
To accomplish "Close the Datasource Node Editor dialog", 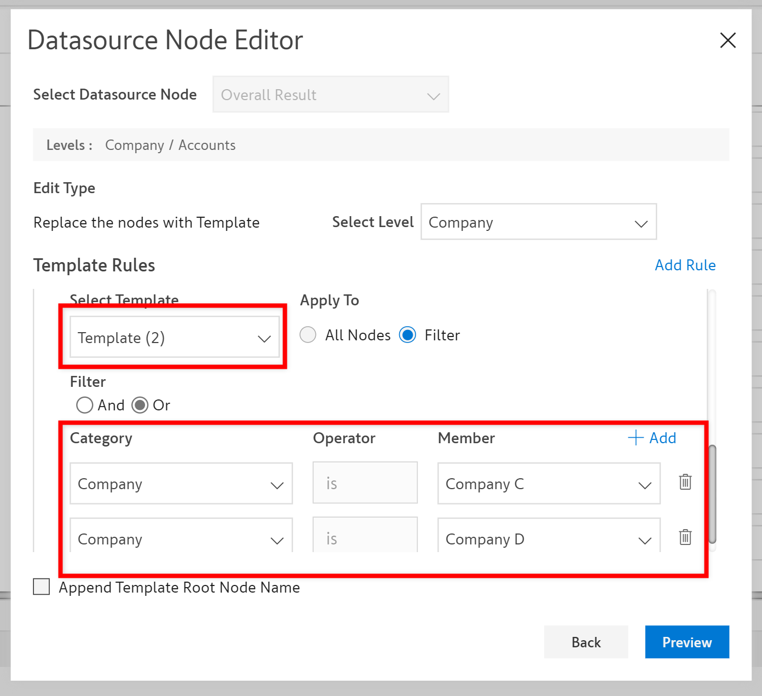I will pos(728,40).
